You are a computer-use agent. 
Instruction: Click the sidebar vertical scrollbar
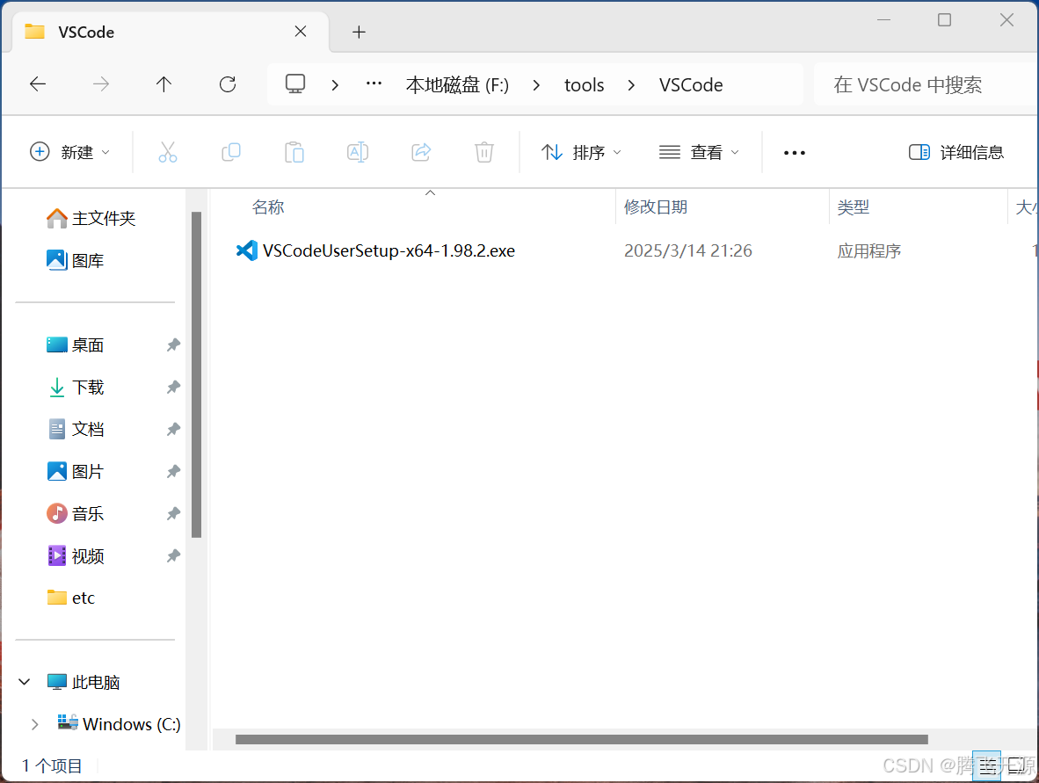click(196, 374)
